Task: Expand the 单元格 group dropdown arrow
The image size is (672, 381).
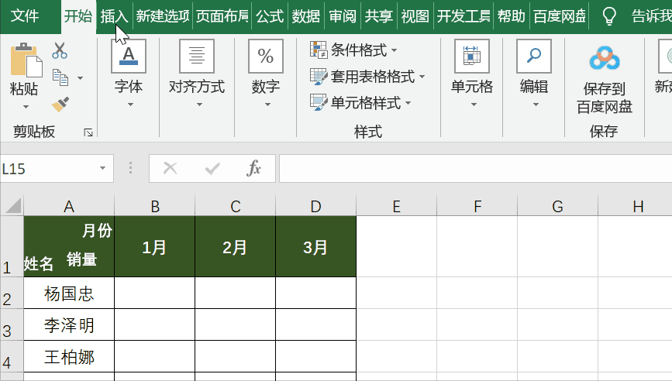Action: coord(474,105)
